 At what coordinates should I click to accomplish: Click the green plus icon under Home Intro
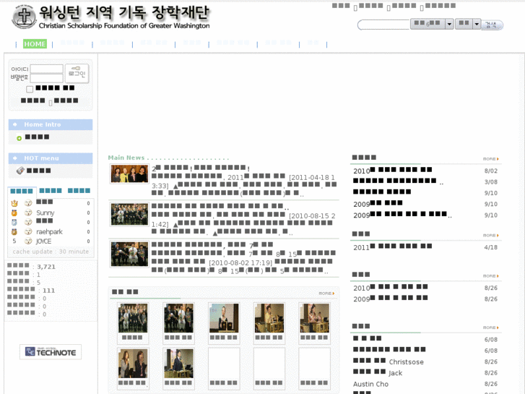coord(19,138)
